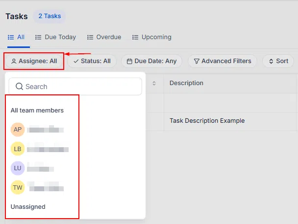Click the assignee Search field
The height and width of the screenshot is (224, 298).
click(75, 87)
